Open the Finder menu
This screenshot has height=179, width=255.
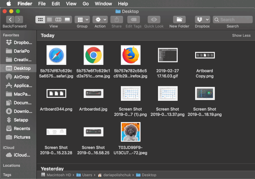coord(25,4)
